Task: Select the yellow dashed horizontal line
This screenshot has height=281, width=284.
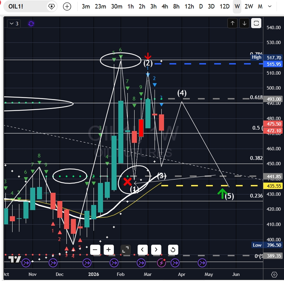Action: pos(209,186)
